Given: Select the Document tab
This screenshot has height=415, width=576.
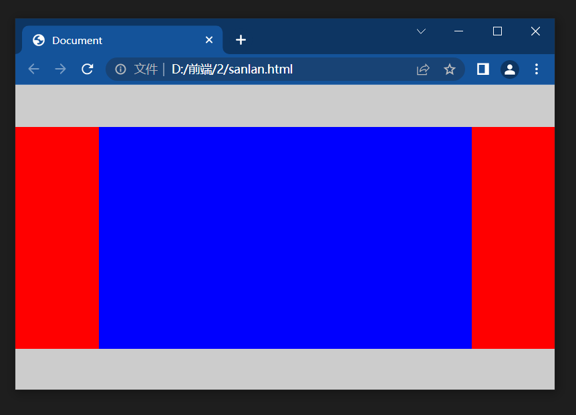Looking at the screenshot, I should pos(122,40).
